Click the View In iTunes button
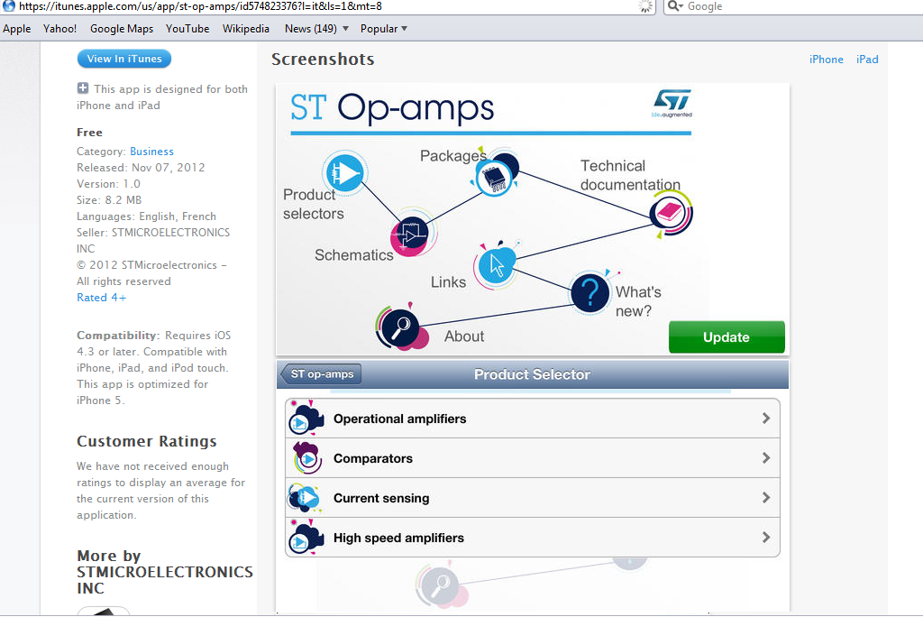The height and width of the screenshot is (617, 923). (x=124, y=59)
